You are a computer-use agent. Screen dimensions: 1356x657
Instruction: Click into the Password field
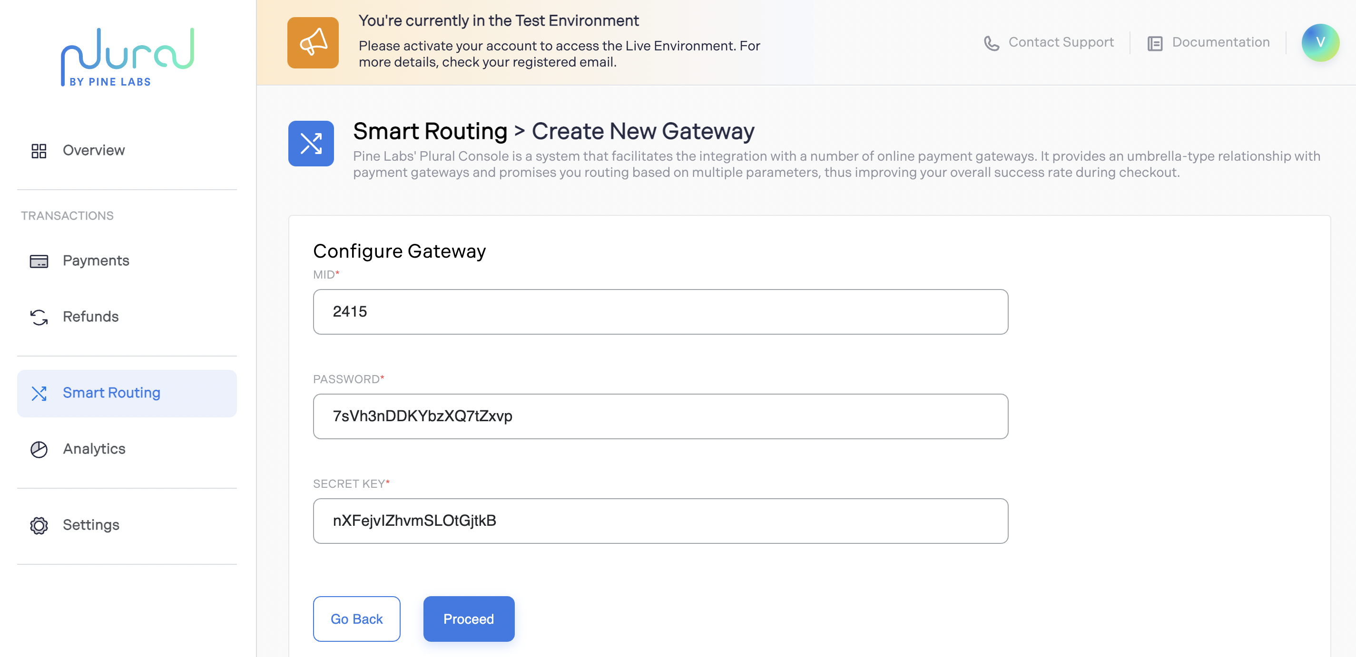pyautogui.click(x=660, y=416)
